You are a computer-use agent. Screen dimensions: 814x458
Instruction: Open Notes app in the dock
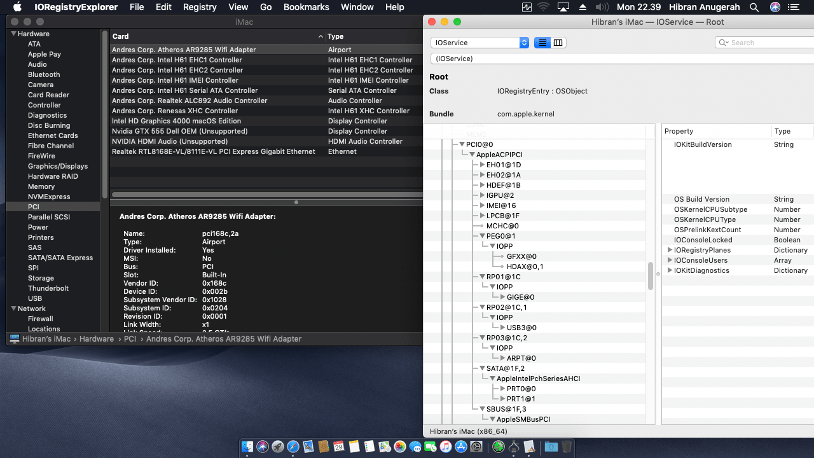point(354,447)
